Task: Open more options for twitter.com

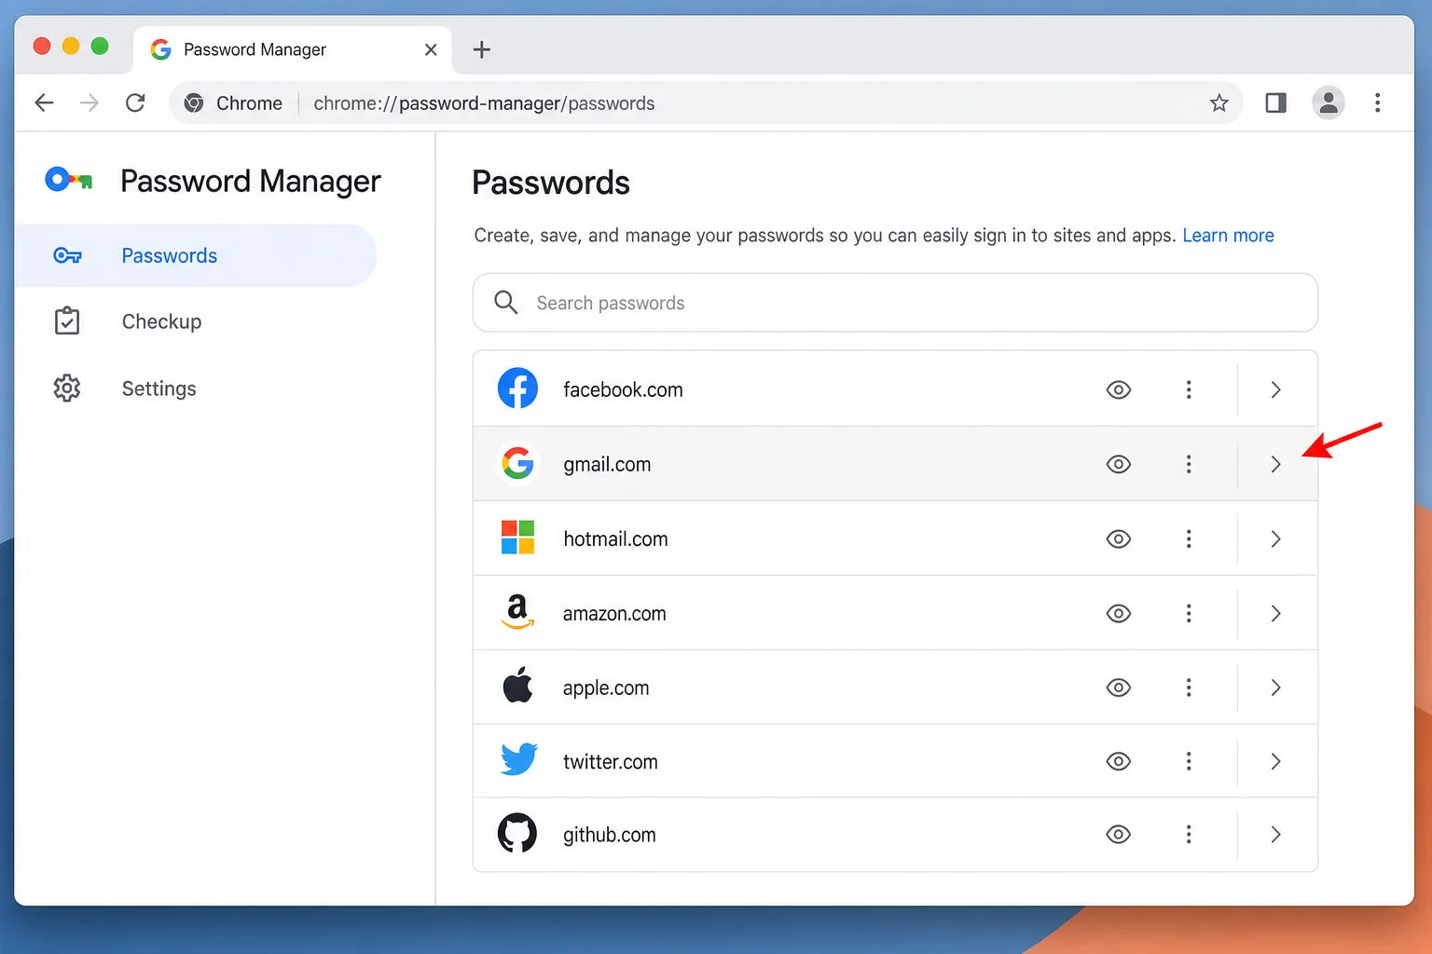Action: [1189, 761]
